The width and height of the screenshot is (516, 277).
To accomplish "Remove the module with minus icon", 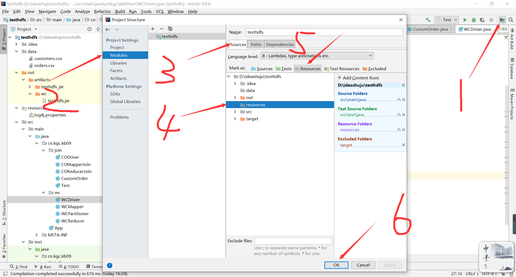I will pos(161,29).
